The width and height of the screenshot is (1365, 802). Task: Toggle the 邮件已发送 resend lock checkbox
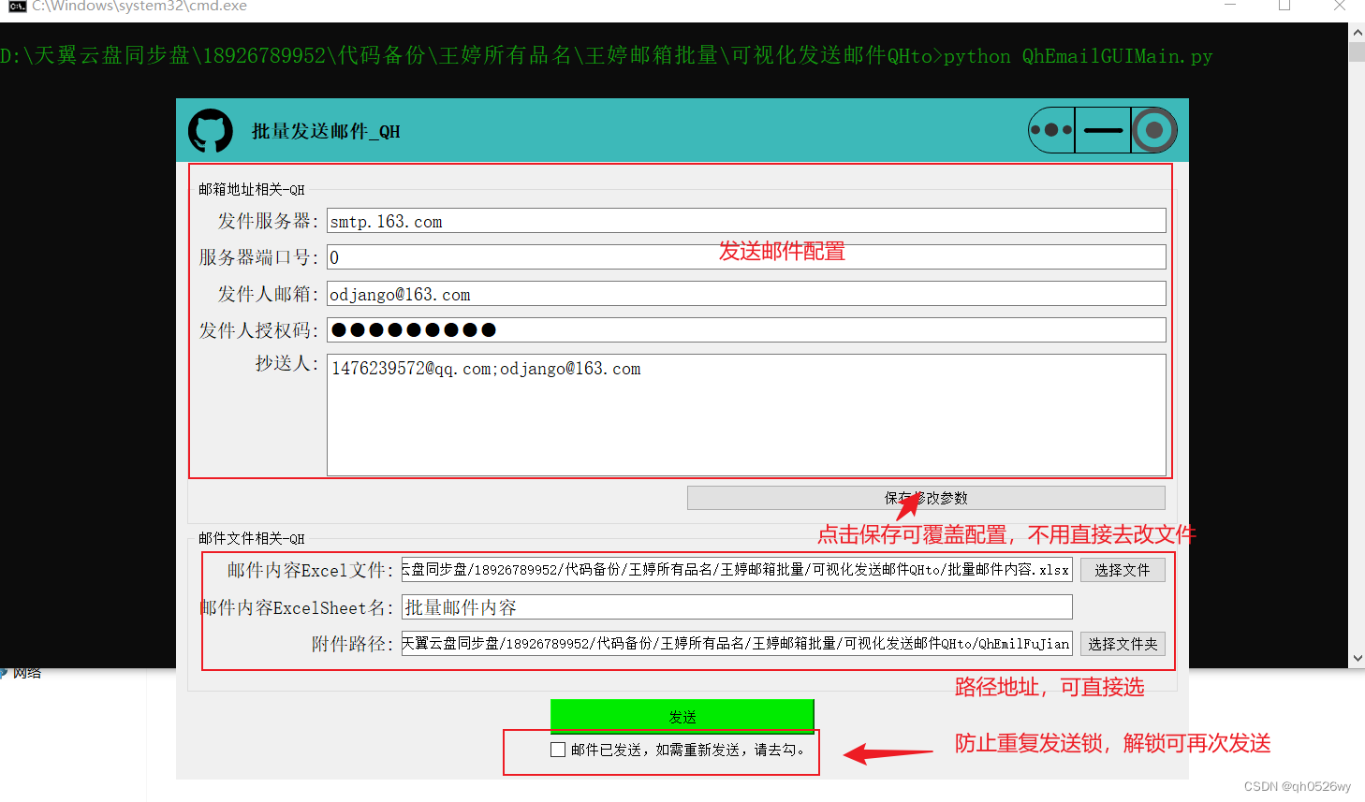558,749
